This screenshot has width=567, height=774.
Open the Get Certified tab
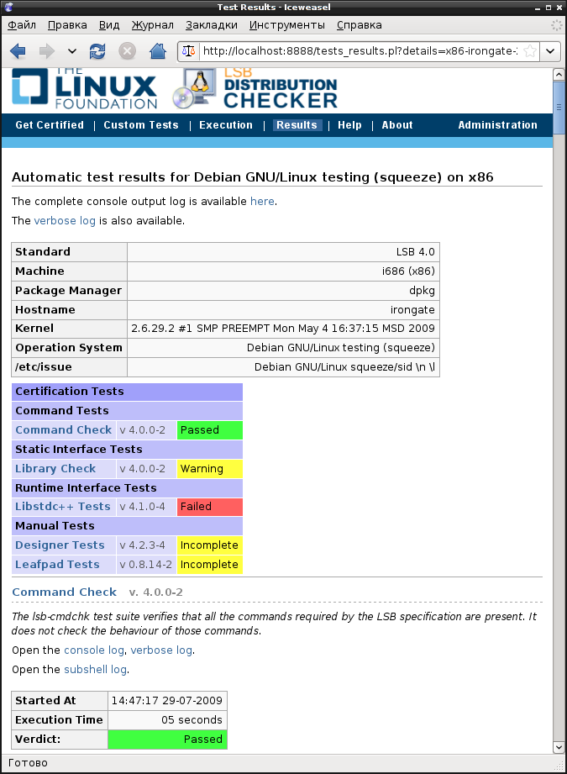tap(50, 125)
